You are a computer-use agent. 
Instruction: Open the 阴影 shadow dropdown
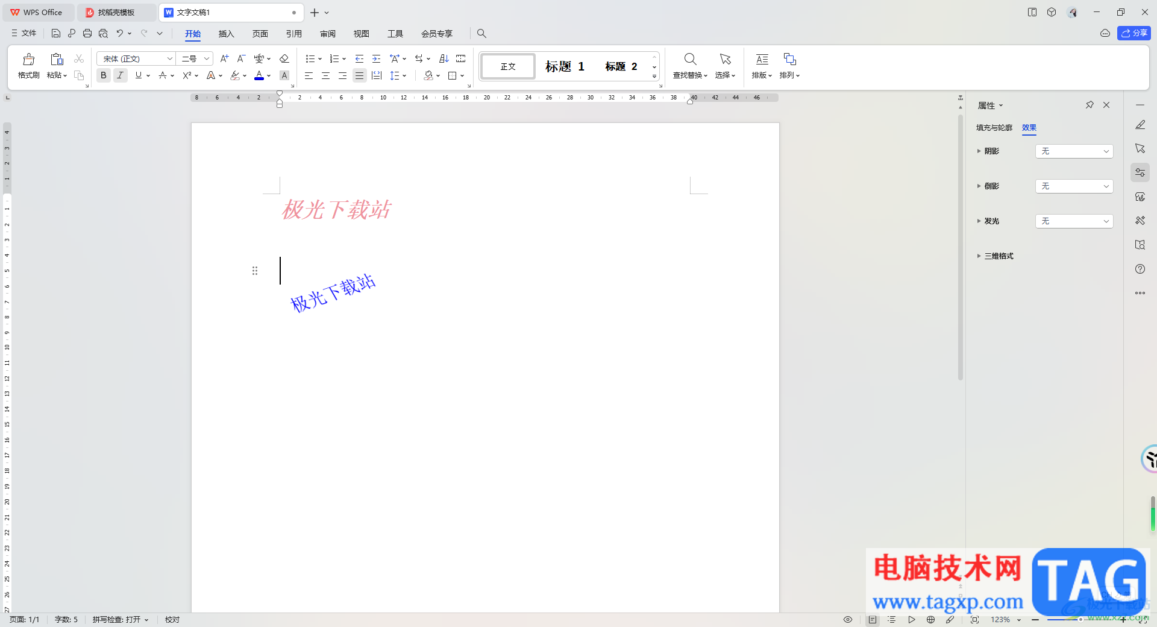click(1074, 151)
